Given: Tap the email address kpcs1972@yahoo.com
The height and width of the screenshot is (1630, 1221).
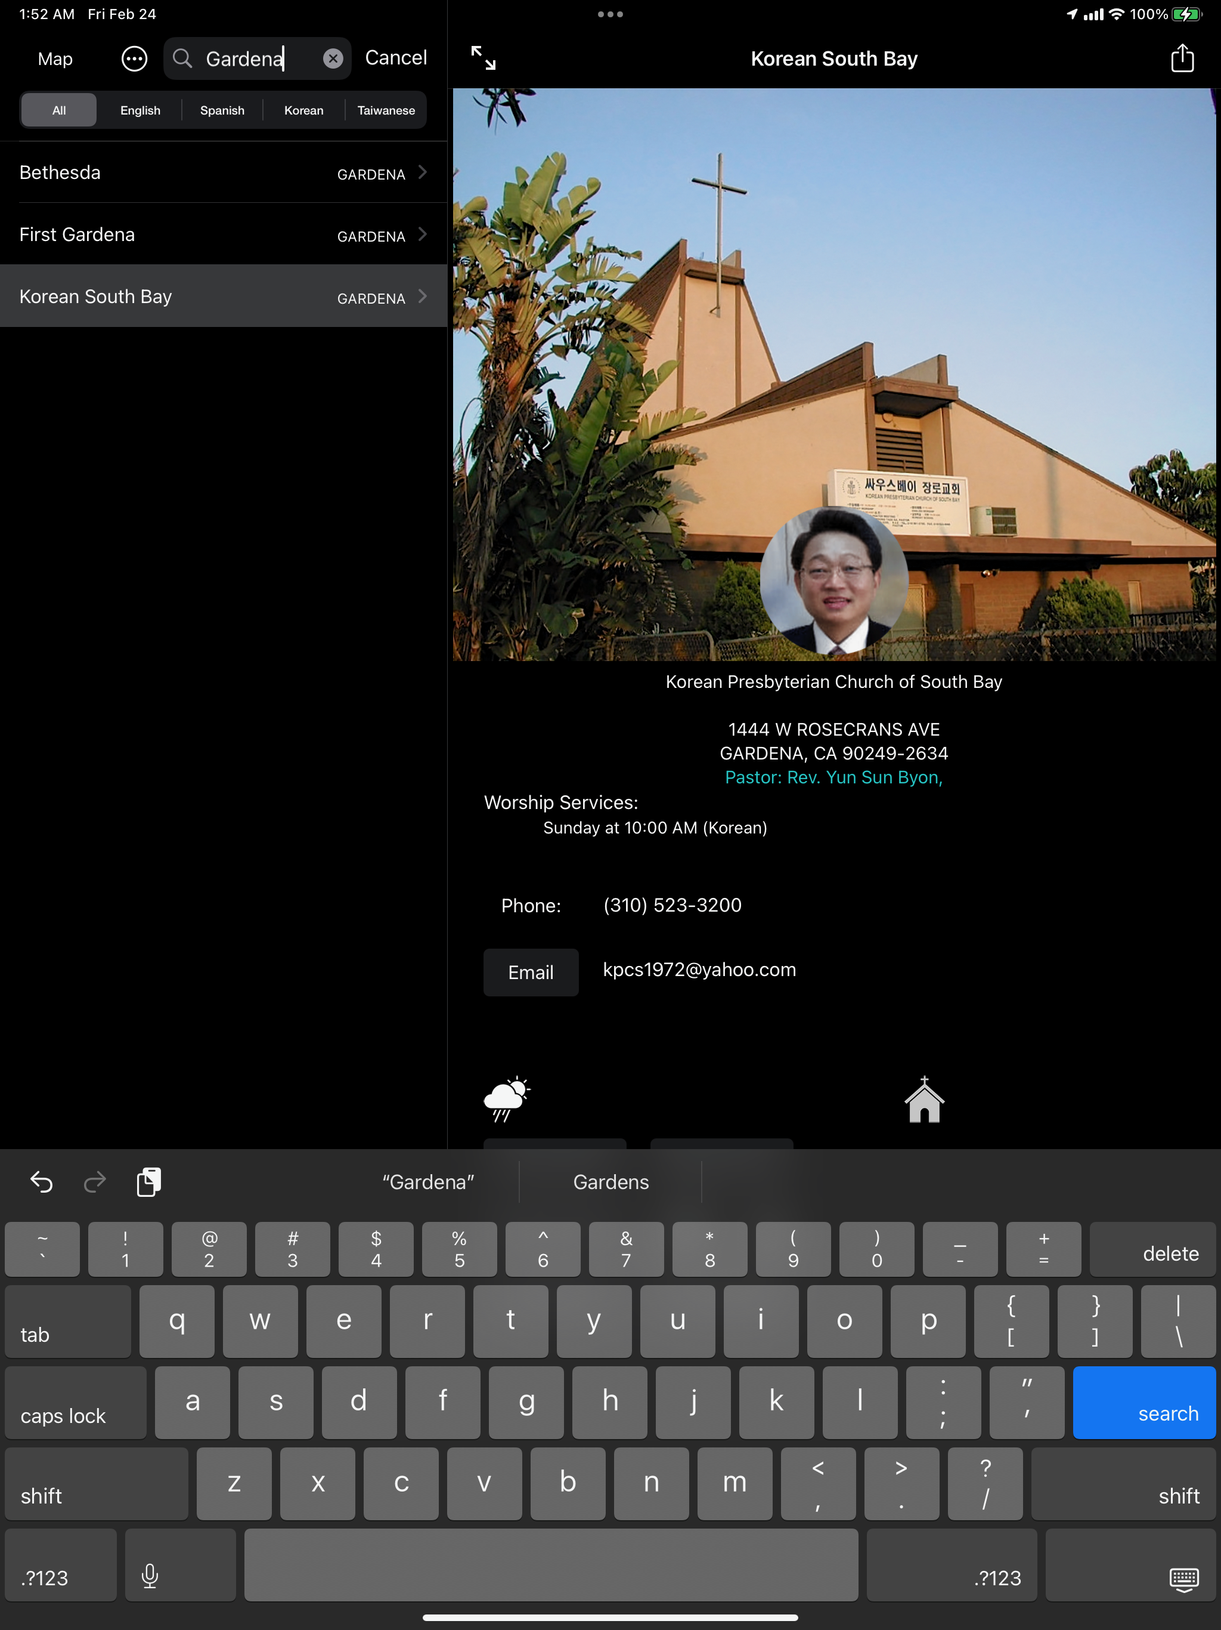Looking at the screenshot, I should pyautogui.click(x=699, y=970).
